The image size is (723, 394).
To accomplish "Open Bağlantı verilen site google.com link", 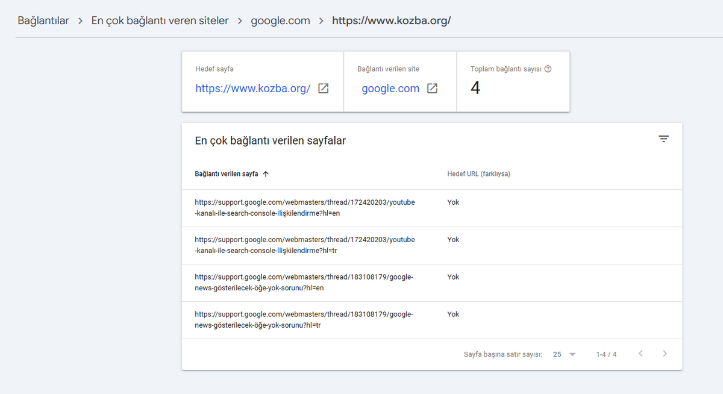I will click(390, 89).
